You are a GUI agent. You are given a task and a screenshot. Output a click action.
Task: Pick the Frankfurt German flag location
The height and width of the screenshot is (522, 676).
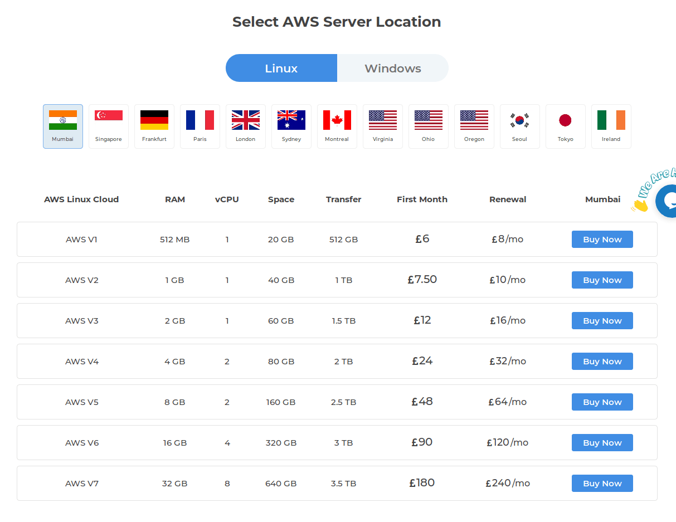(154, 126)
